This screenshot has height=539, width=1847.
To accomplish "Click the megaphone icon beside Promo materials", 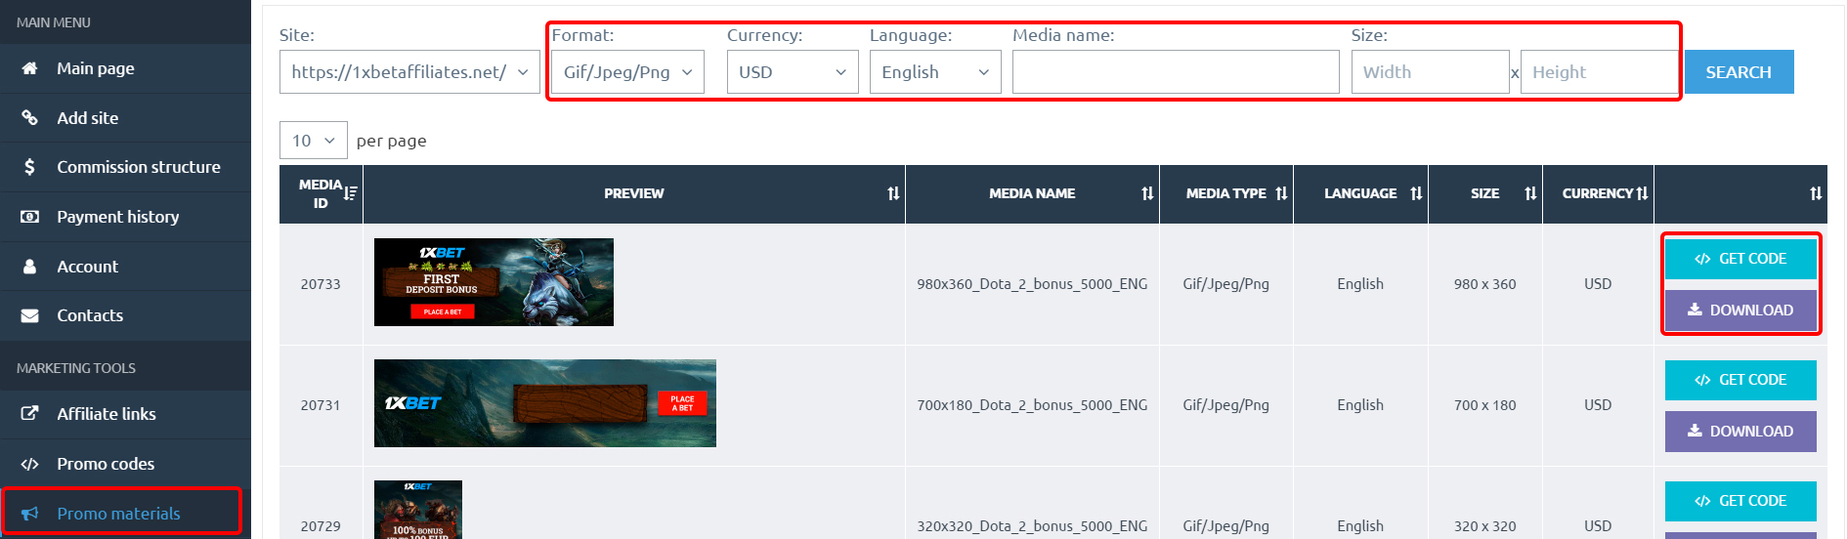I will (29, 514).
